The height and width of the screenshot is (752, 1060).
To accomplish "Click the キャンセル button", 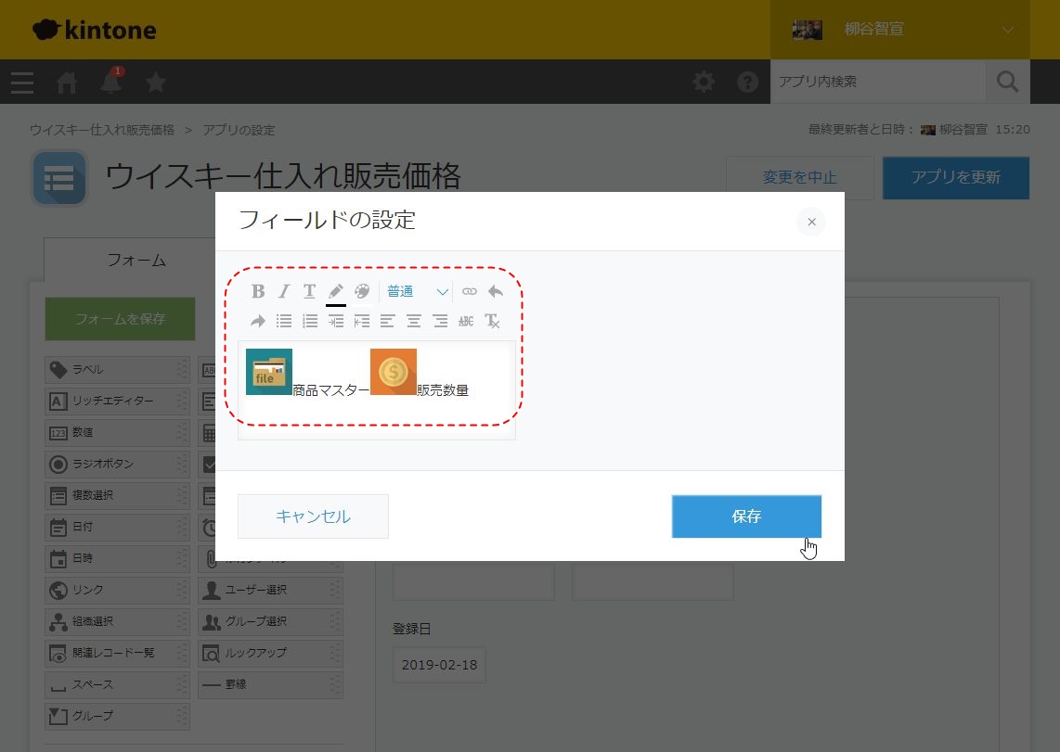I will [x=313, y=516].
